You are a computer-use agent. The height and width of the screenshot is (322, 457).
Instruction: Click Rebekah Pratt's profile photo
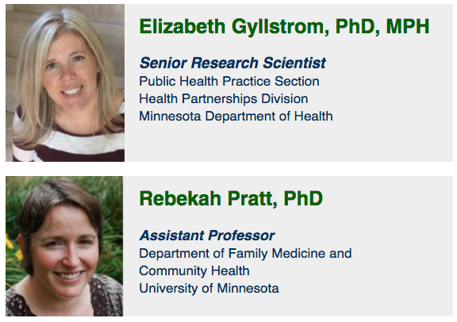(64, 246)
